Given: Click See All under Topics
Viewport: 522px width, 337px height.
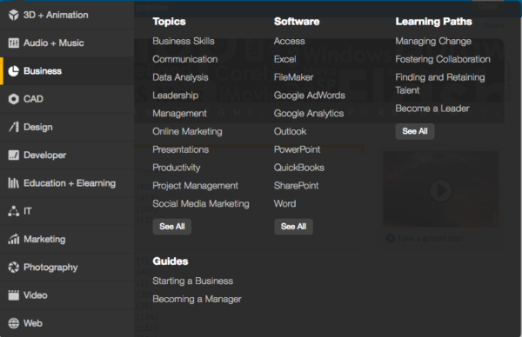Looking at the screenshot, I should (x=172, y=227).
